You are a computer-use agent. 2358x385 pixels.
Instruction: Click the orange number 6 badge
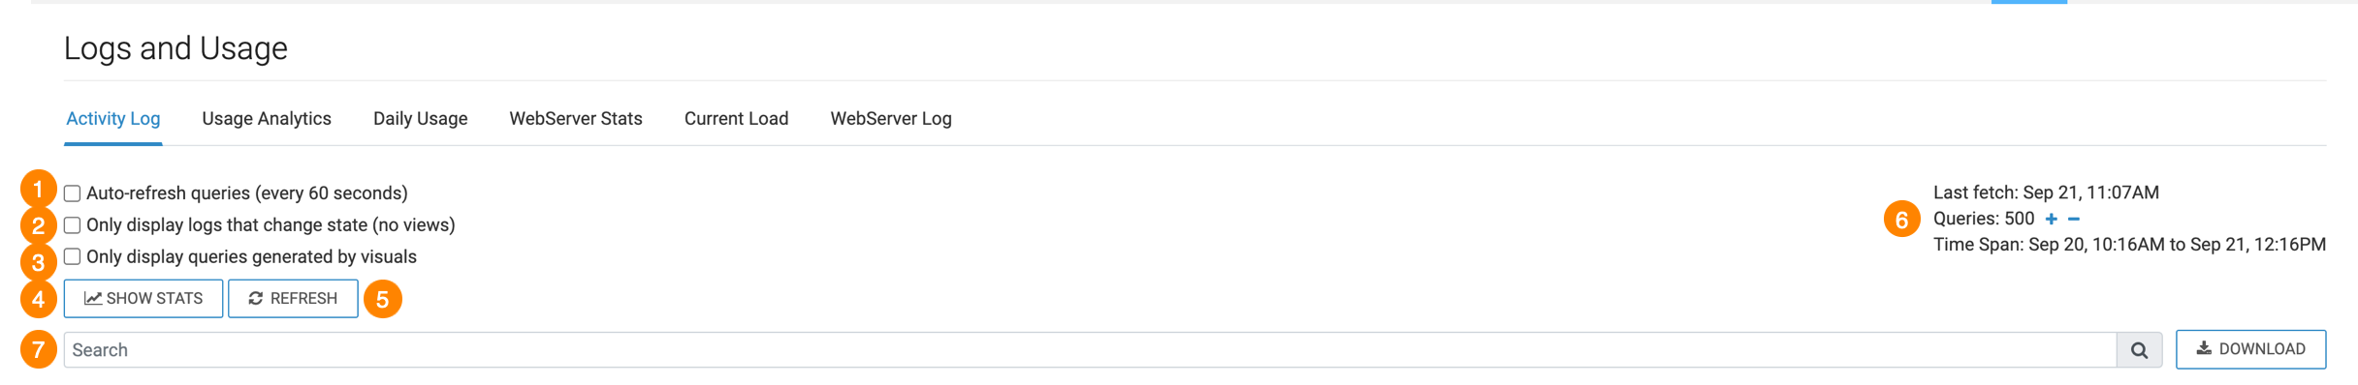click(x=1901, y=220)
